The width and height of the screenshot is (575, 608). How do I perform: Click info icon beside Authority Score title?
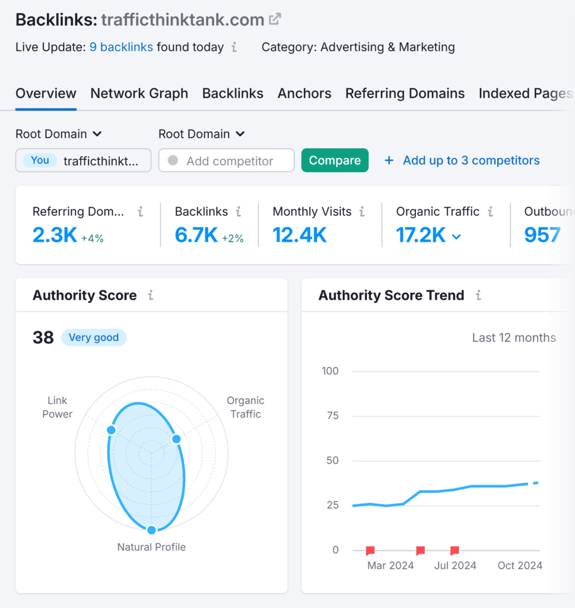pyautogui.click(x=151, y=295)
